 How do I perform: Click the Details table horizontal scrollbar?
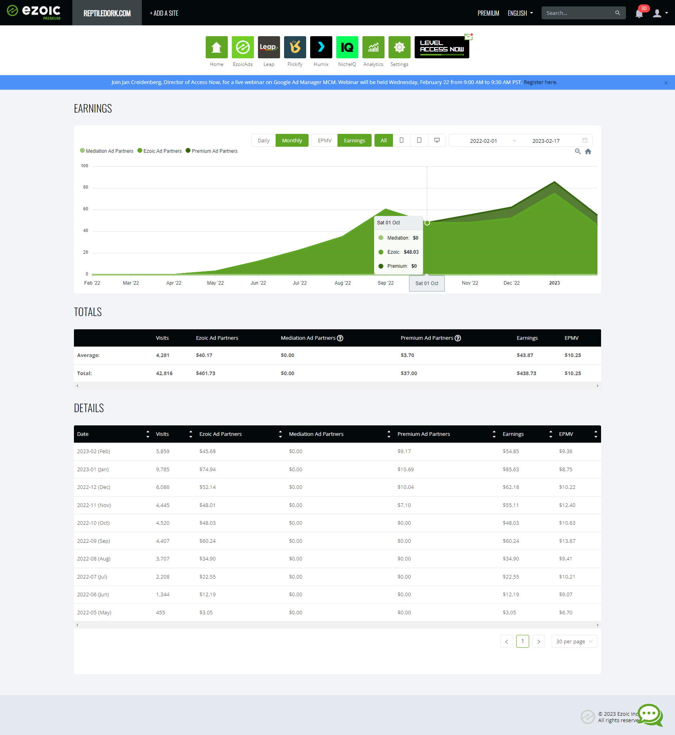(x=337, y=625)
